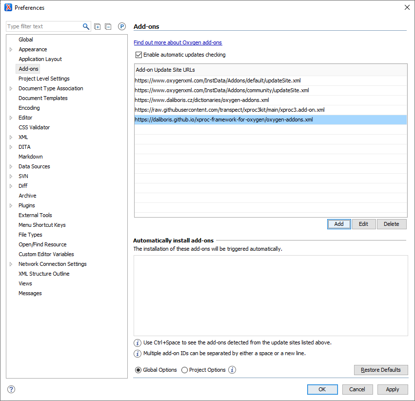Viewport: 415px width, 401px height.
Task: Follow Find out more about Oxygen add-ons link
Action: [x=178, y=42]
